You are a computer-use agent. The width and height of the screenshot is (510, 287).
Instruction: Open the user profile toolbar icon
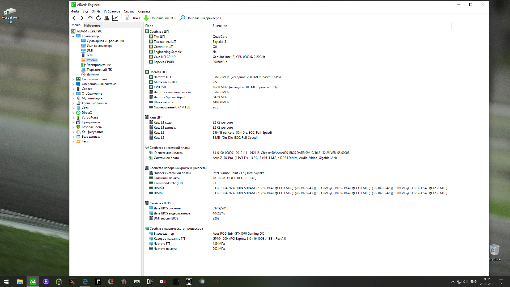(x=107, y=18)
